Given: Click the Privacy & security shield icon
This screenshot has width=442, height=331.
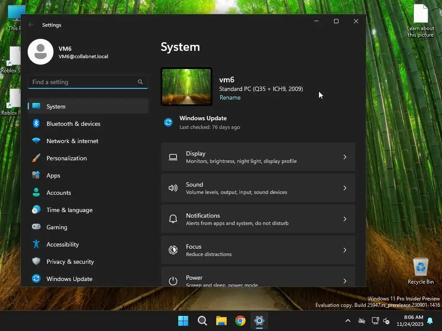Looking at the screenshot, I should click(x=36, y=261).
